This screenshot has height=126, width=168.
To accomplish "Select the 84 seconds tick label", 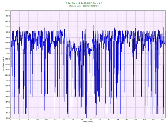I will (28, 119).
